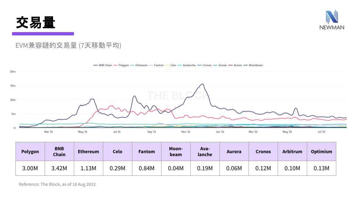Click the Jan '22 x-axis label
Viewport: 354px width, 199px height.
(220, 132)
